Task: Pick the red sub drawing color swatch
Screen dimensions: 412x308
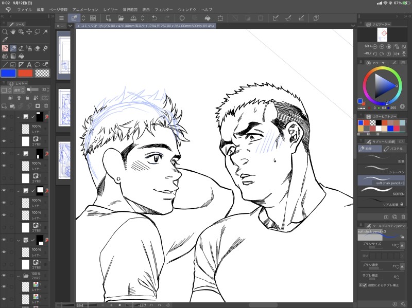Action: coord(25,73)
